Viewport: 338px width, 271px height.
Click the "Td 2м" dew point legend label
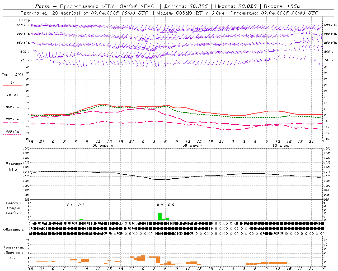tap(12, 95)
